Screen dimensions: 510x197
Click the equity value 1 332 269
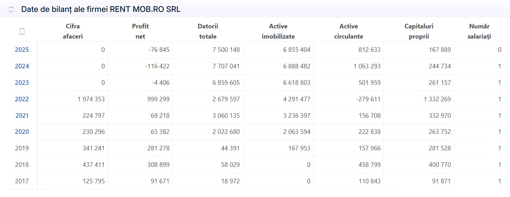coord(437,99)
